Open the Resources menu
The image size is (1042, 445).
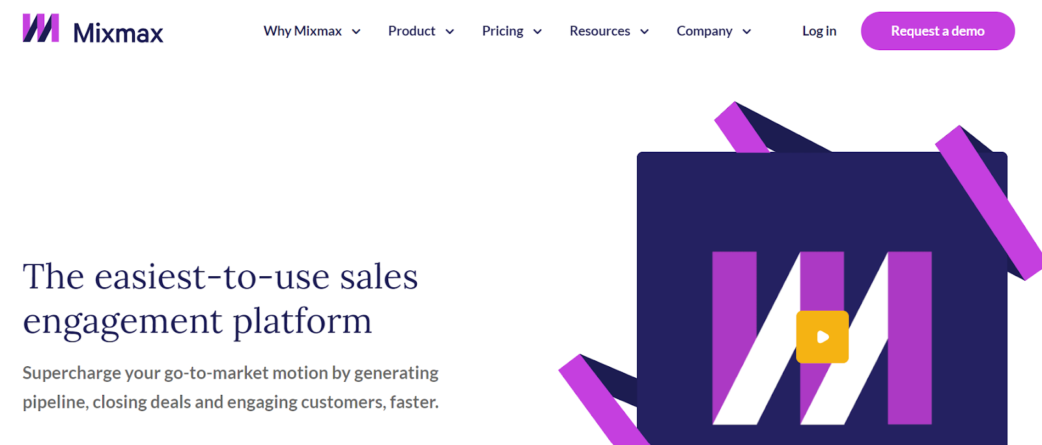[600, 31]
